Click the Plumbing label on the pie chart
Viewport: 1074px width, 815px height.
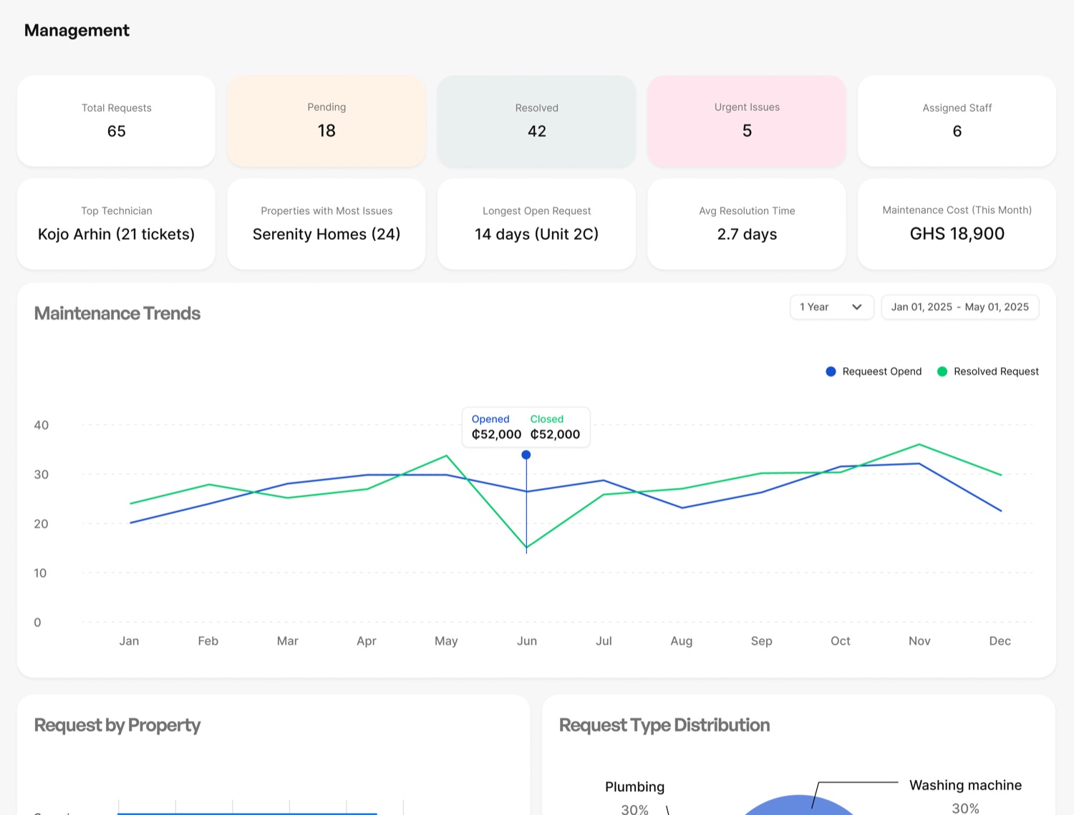pos(634,787)
